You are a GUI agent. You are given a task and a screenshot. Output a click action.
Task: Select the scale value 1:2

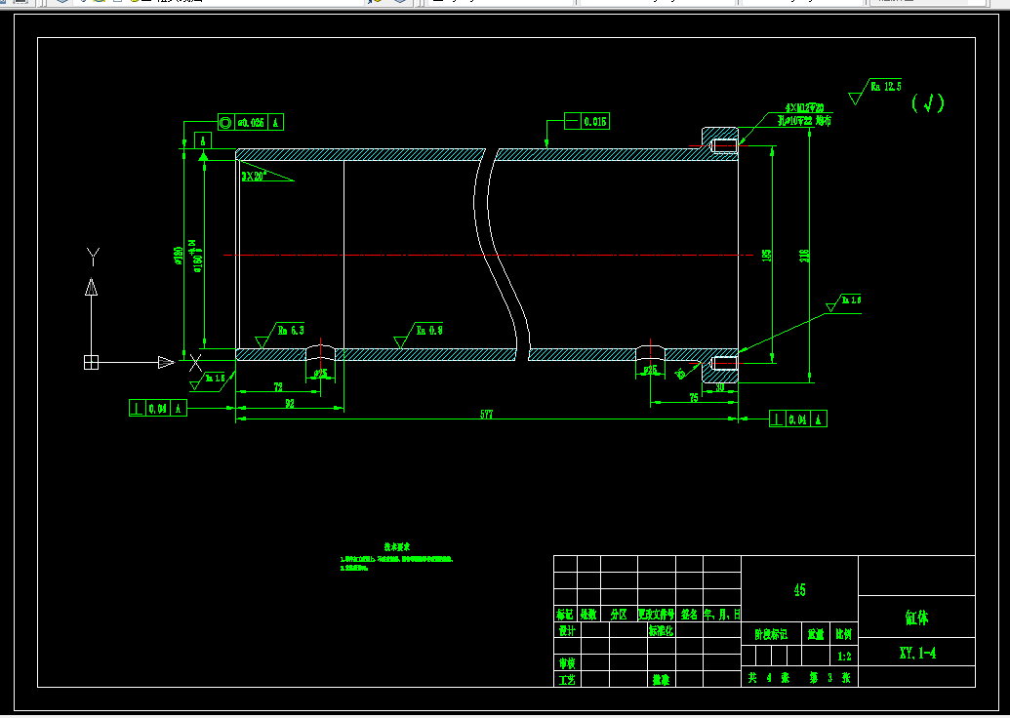pyautogui.click(x=844, y=657)
